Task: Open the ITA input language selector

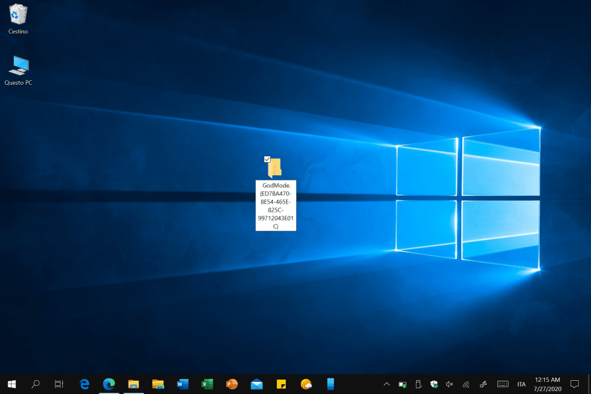Action: coord(522,384)
